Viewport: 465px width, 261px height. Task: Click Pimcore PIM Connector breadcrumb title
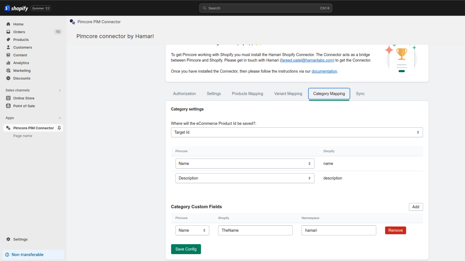(x=99, y=22)
